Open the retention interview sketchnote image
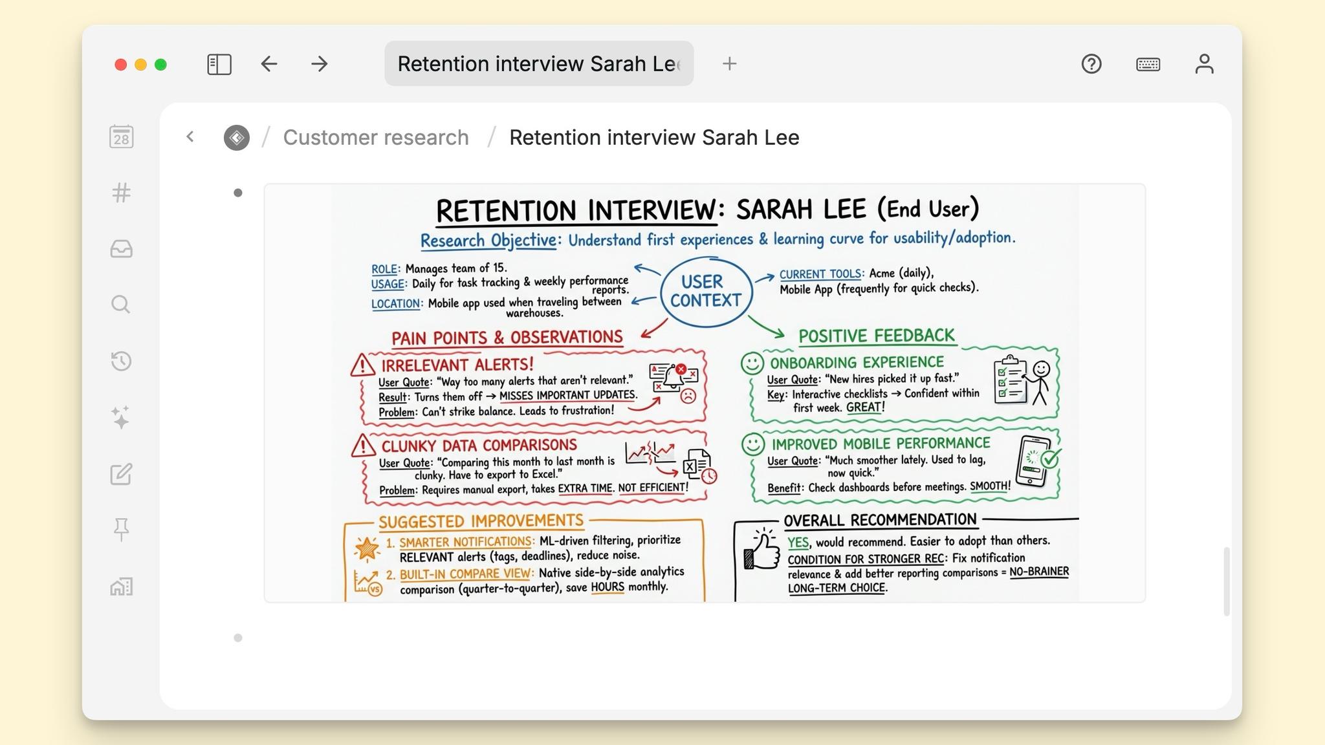Viewport: 1325px width, 745px height. tap(705, 393)
